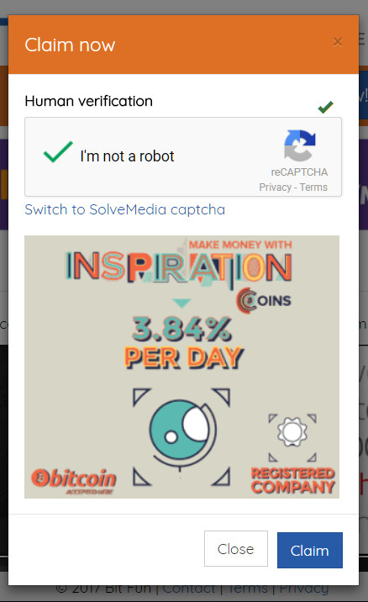Image resolution: width=368 pixels, height=602 pixels.
Task: Click the INSPIRATION ad banner title
Action: coord(179,267)
